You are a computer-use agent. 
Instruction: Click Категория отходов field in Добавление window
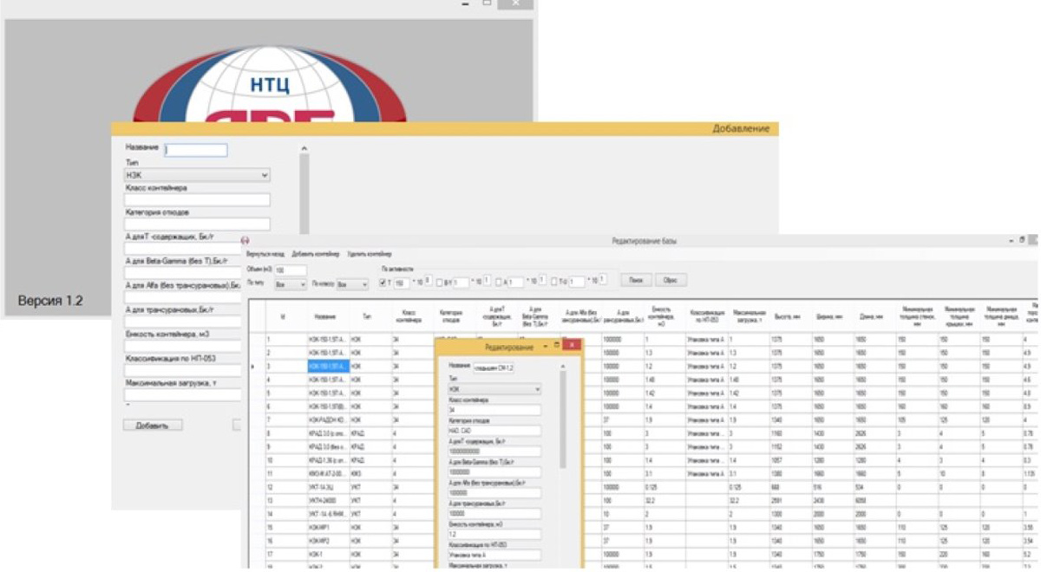(197, 224)
